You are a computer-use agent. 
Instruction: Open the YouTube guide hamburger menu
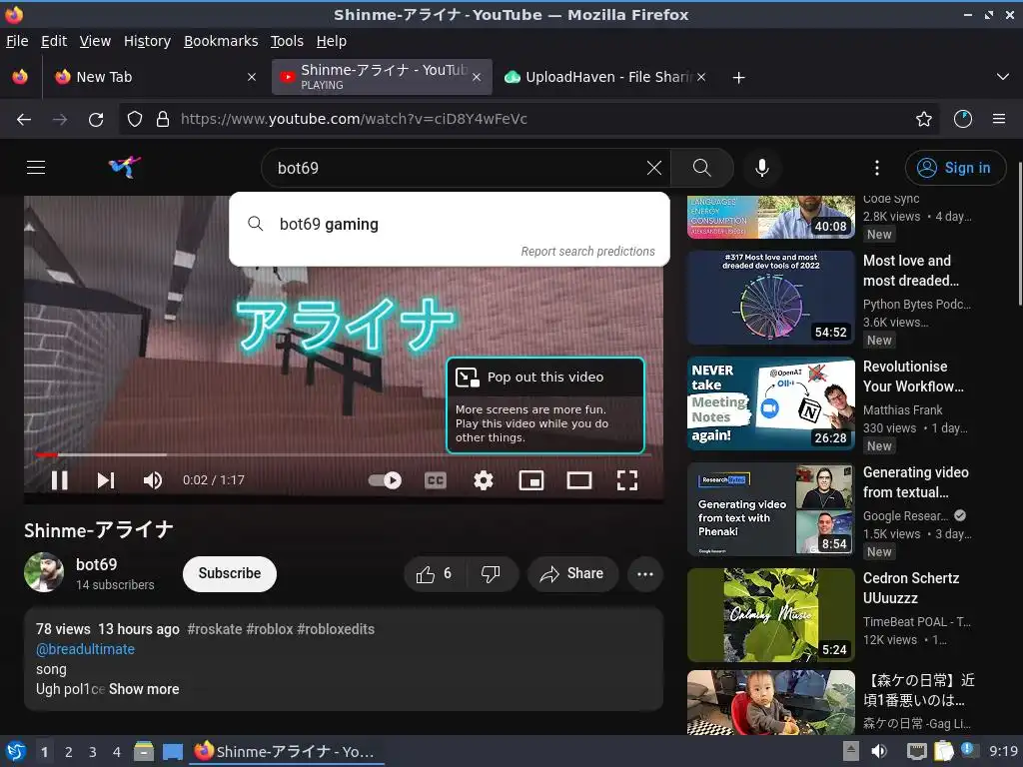pos(36,168)
